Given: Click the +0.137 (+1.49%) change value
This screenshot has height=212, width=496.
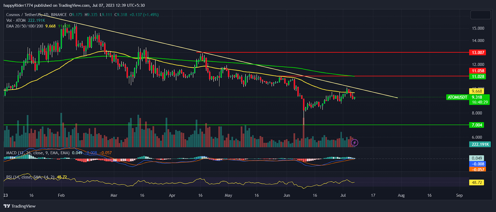Looking at the screenshot, I should pos(144,15).
